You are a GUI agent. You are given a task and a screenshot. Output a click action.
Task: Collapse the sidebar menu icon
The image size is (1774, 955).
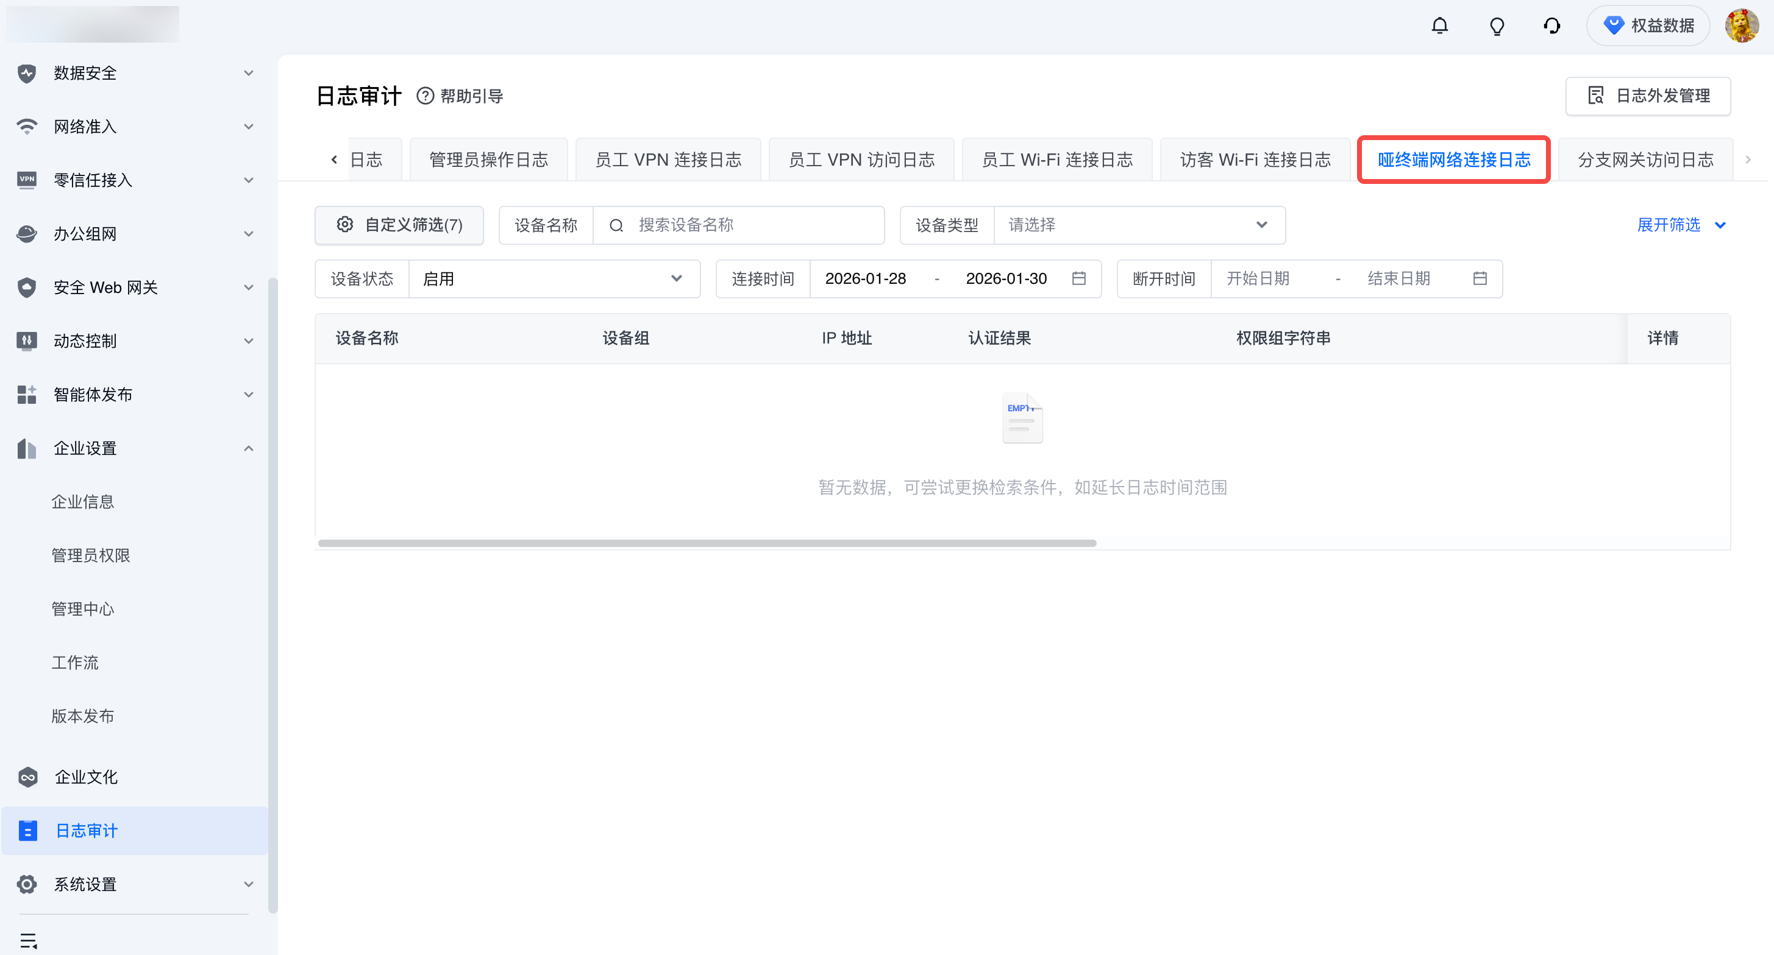28,940
